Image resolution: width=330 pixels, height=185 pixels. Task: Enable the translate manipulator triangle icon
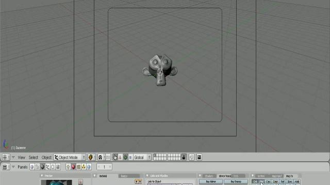120,157
